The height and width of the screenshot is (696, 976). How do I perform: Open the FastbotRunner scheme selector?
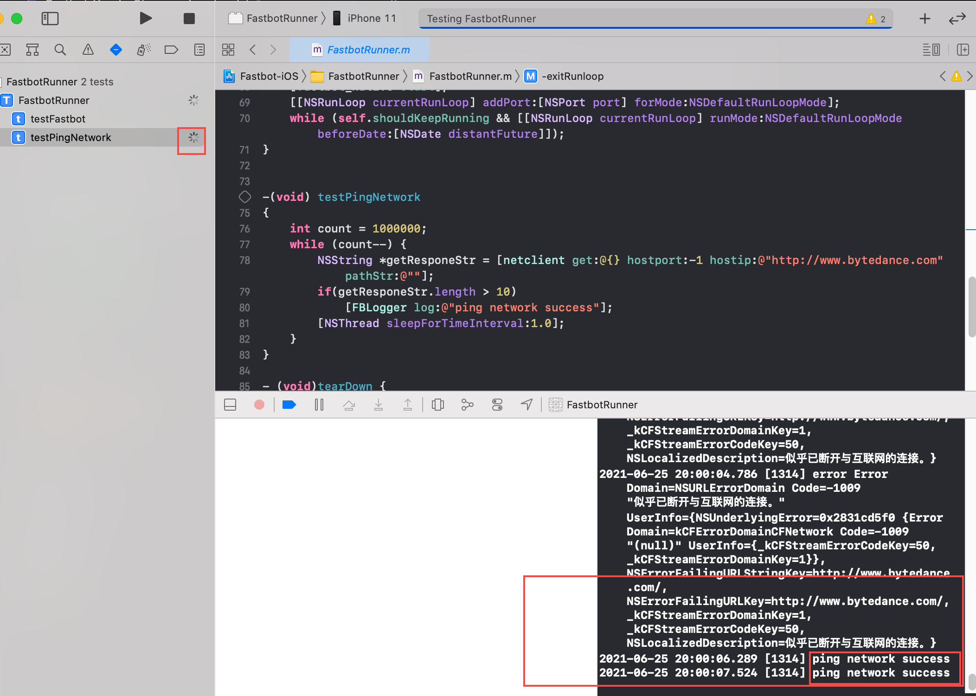pos(273,19)
